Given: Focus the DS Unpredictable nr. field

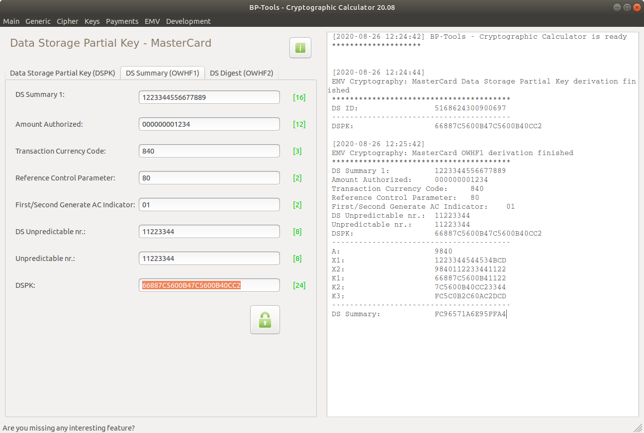Looking at the screenshot, I should tap(209, 232).
